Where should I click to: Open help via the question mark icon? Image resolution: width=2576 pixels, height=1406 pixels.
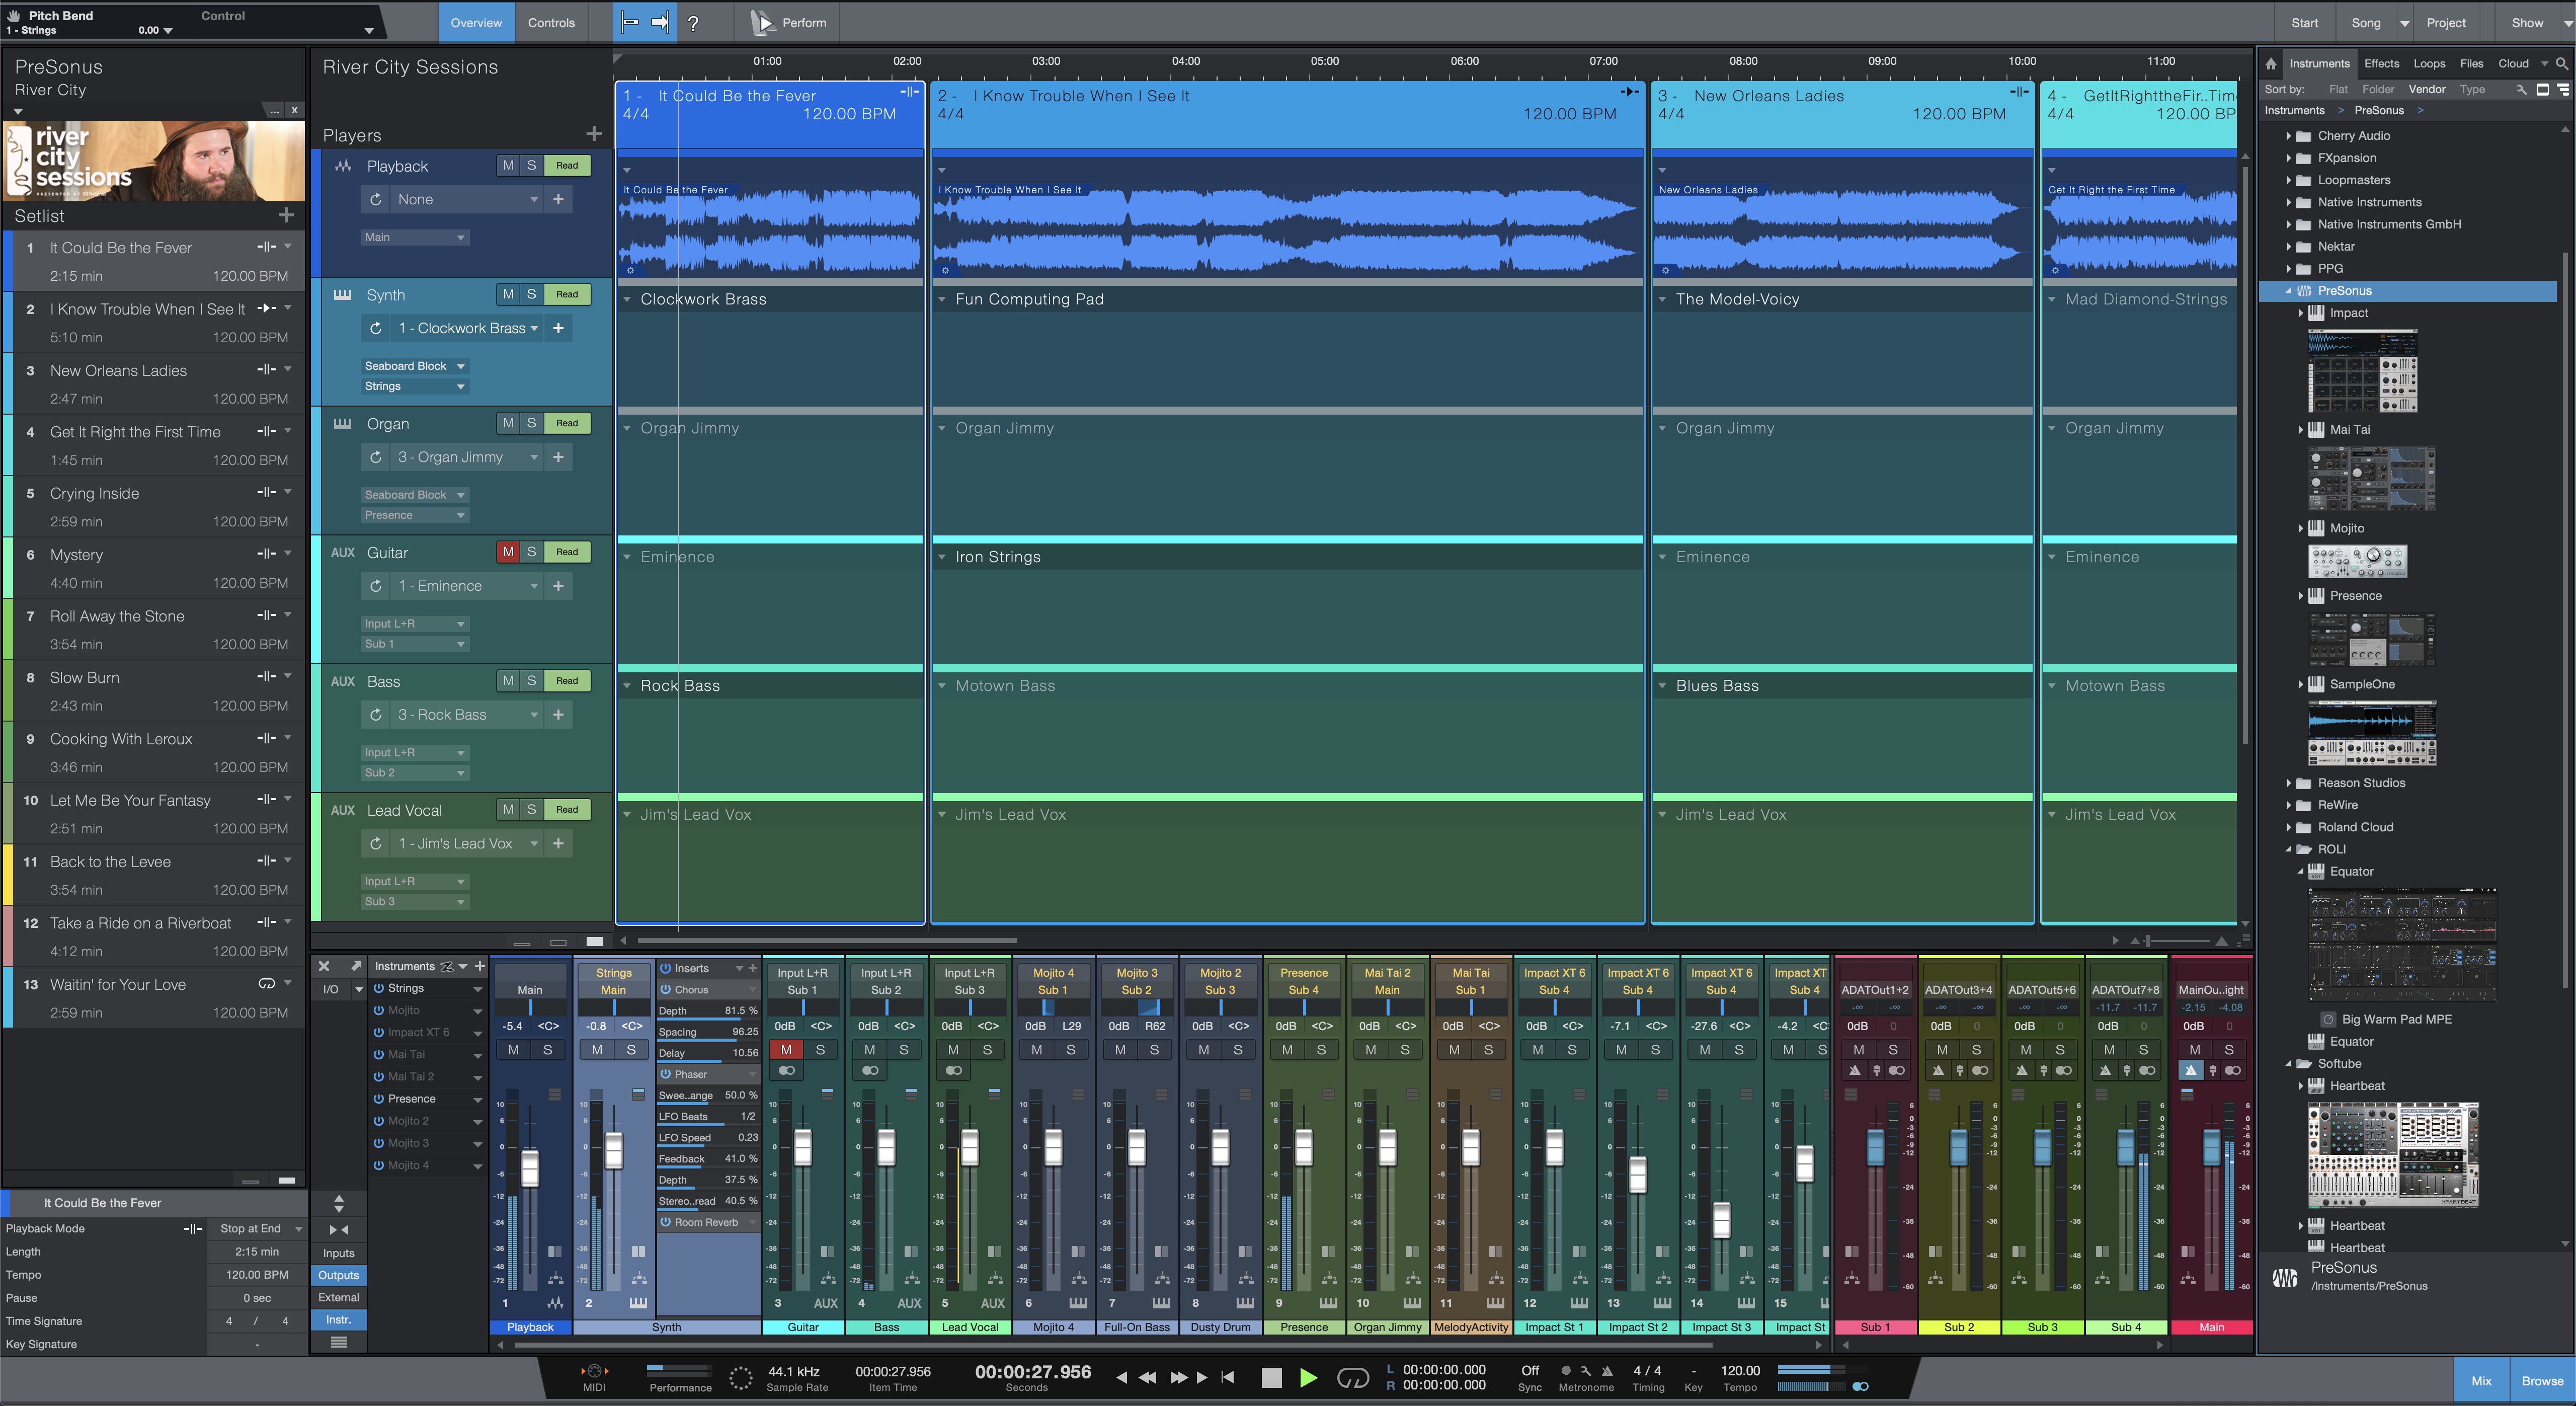[x=694, y=23]
